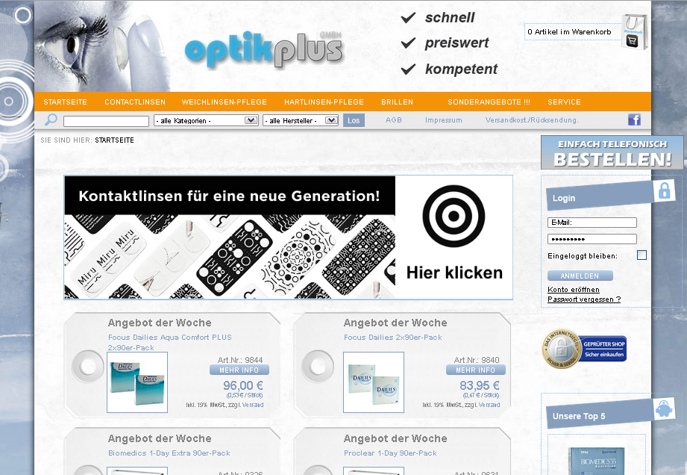Image resolution: width=687 pixels, height=475 pixels.
Task: Click Versand link under 83,95 € price
Action: (489, 405)
